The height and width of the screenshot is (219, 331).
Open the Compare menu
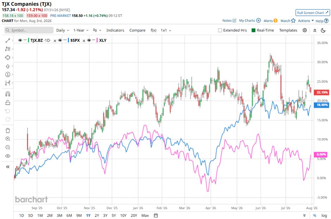click(137, 30)
